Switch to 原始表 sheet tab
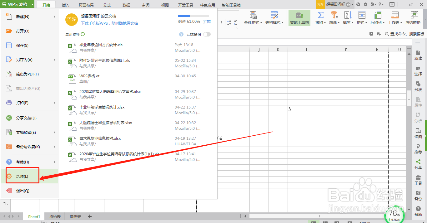The width and height of the screenshot is (427, 223). coord(55,216)
